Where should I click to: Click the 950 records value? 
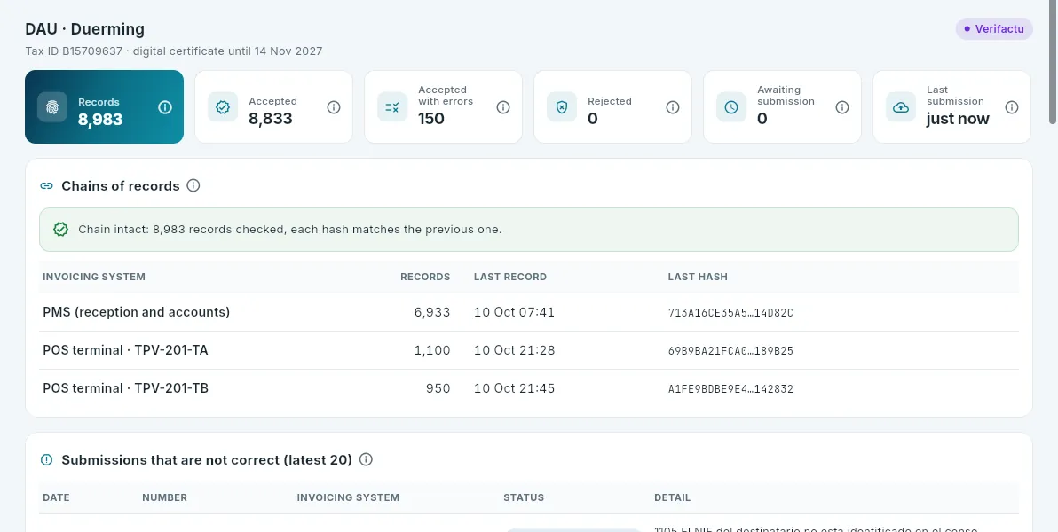click(438, 388)
